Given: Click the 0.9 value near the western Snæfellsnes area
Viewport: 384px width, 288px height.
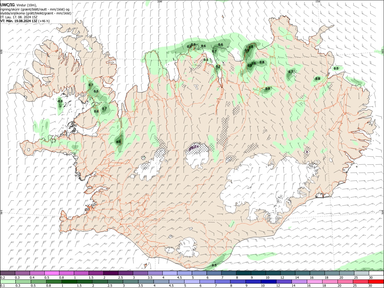Looking at the screenshot, I should pyautogui.click(x=118, y=142).
